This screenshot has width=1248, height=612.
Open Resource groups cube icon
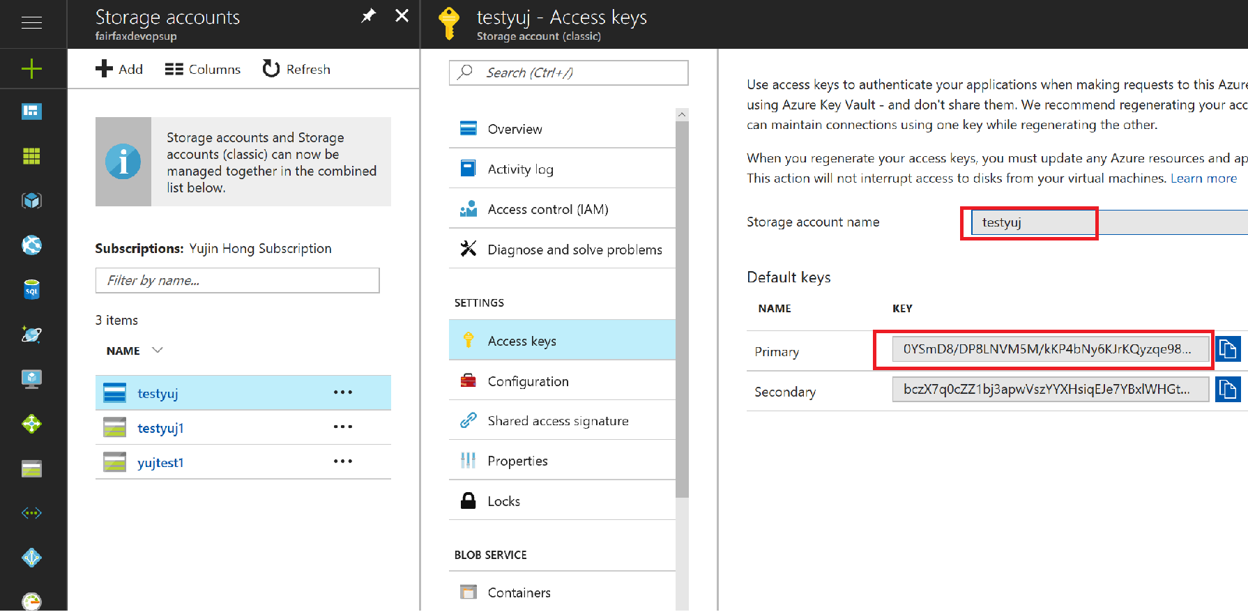coord(31,201)
